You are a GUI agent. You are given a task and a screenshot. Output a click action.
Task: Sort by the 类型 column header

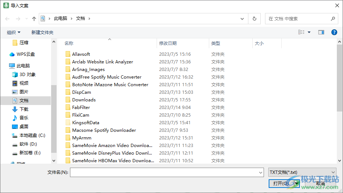pyautogui.click(x=215, y=43)
